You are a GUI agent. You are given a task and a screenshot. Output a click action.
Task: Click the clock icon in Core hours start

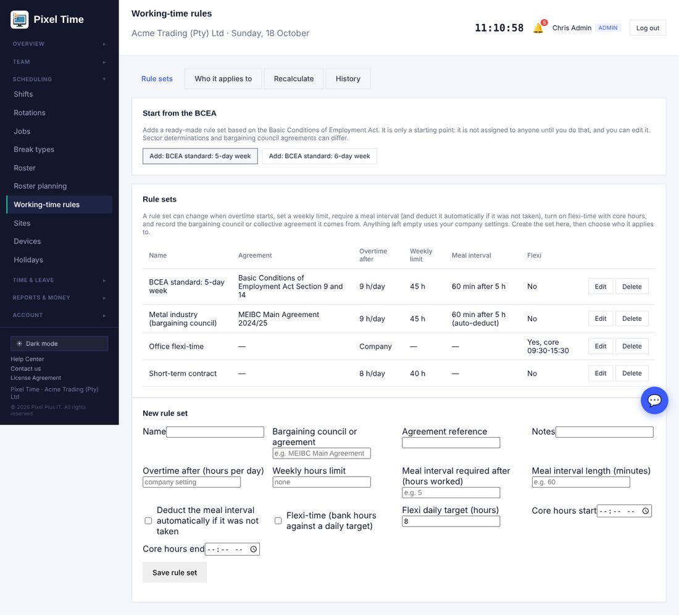(645, 511)
